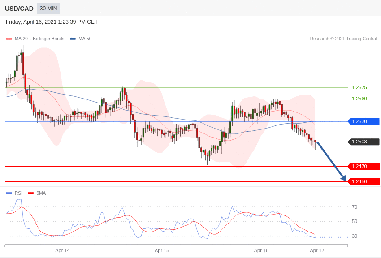Click the RSI 50 level label
The image size is (381, 258).
[355, 221]
